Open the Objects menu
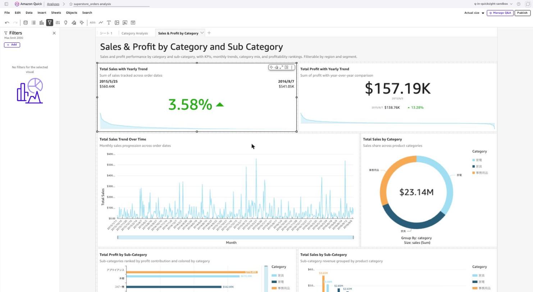 (x=72, y=13)
